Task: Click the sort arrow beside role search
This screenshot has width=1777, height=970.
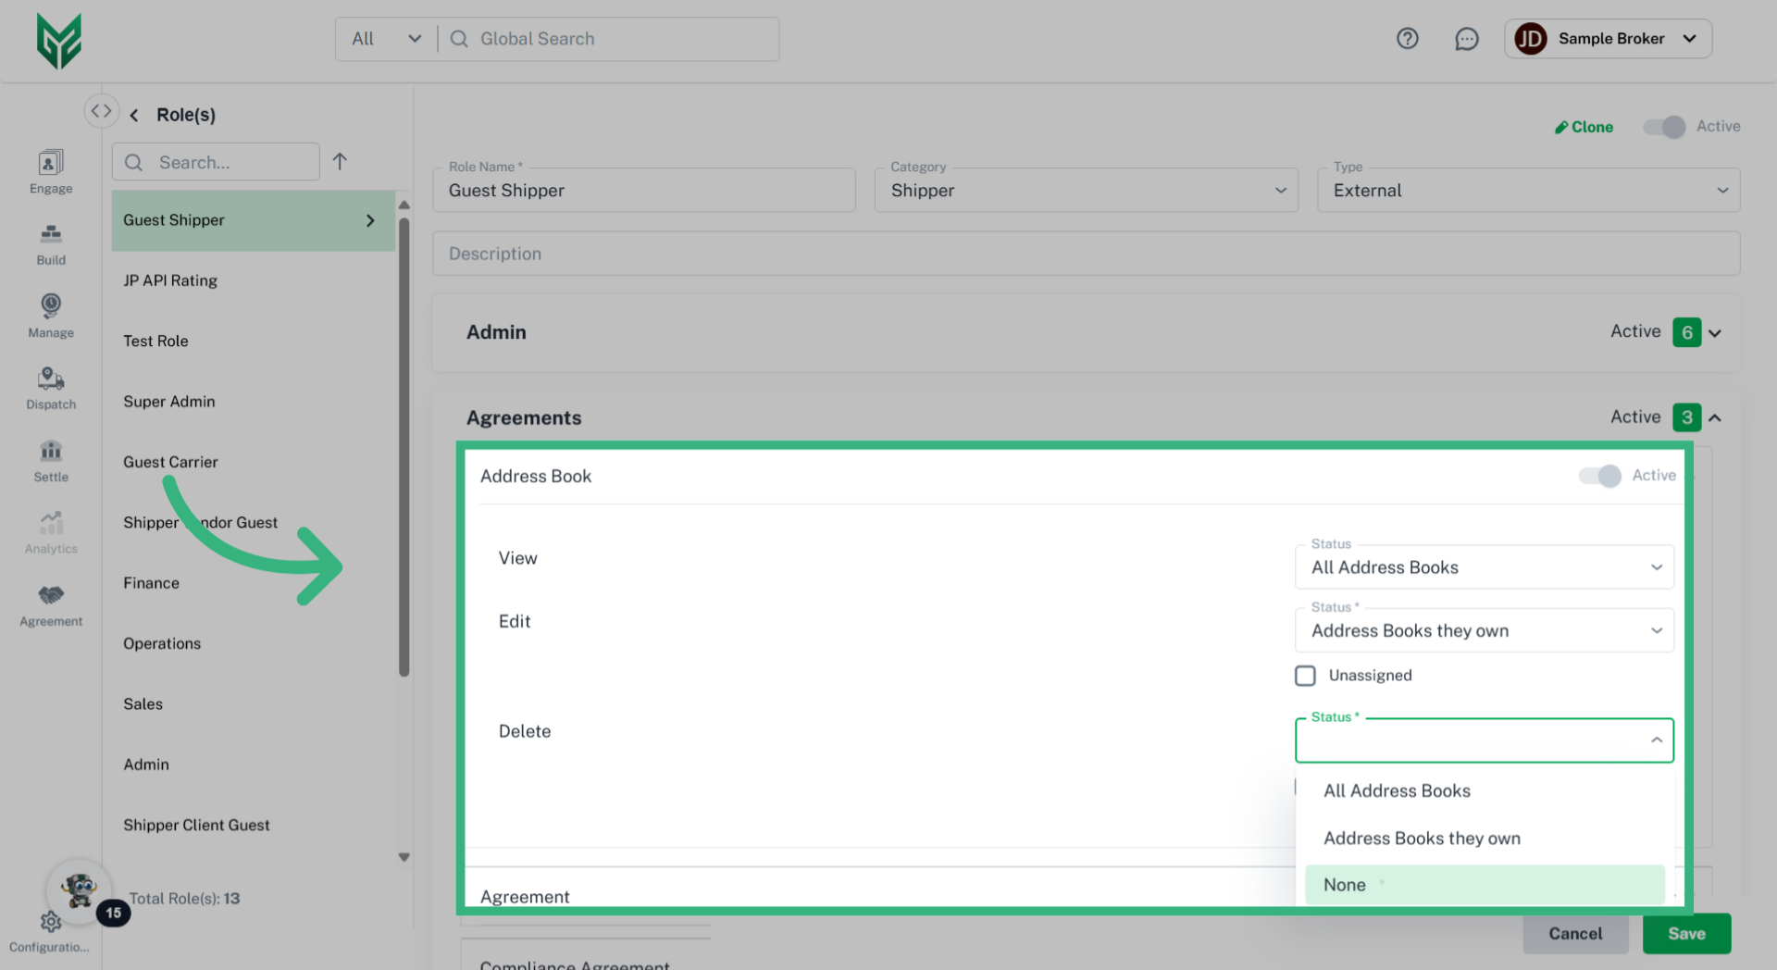Action: (340, 162)
